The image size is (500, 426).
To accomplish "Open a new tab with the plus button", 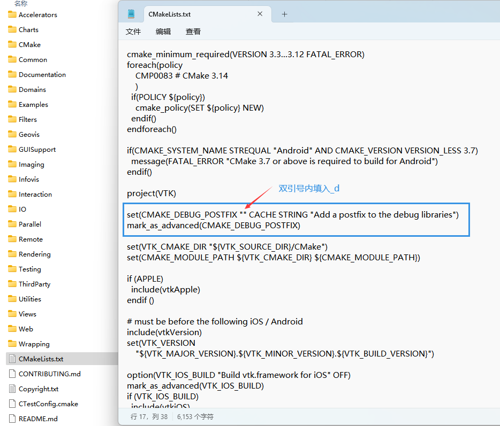I will coord(283,14).
